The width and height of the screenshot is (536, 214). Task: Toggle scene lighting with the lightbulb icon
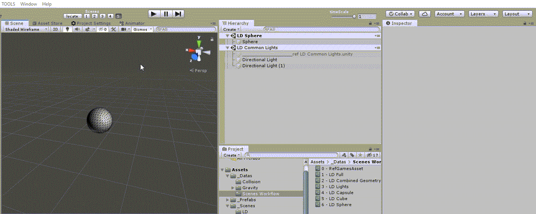click(x=68, y=29)
